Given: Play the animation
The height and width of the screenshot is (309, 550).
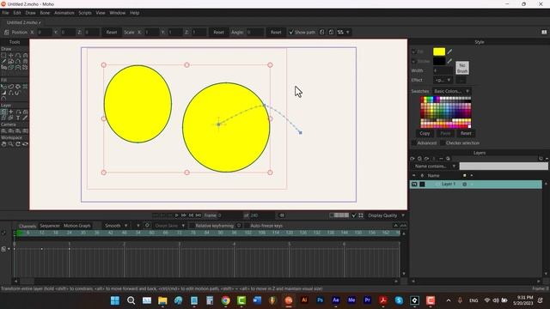Looking at the screenshot, I should pos(177,215).
